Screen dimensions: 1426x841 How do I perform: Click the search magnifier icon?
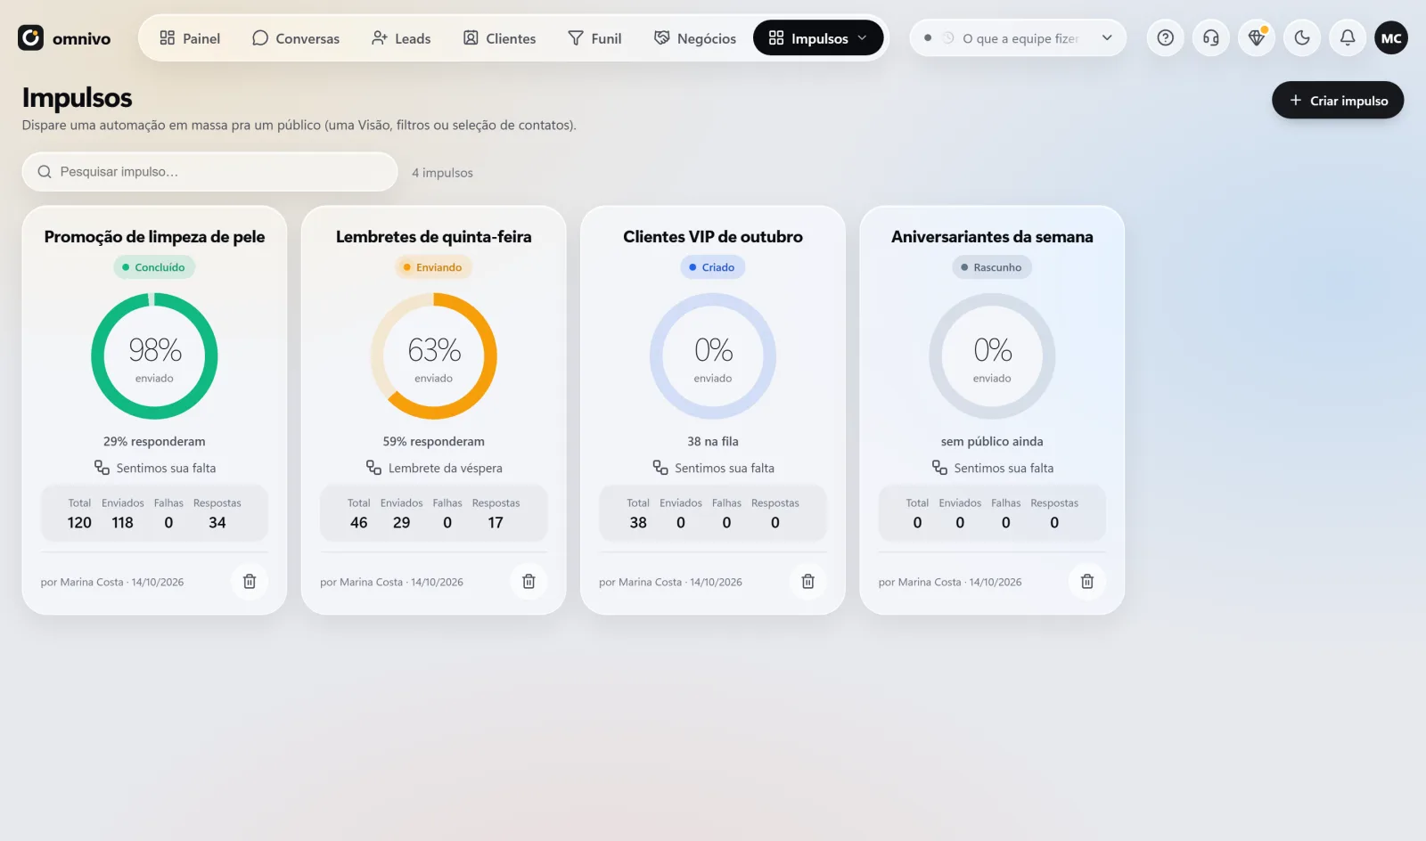point(45,172)
